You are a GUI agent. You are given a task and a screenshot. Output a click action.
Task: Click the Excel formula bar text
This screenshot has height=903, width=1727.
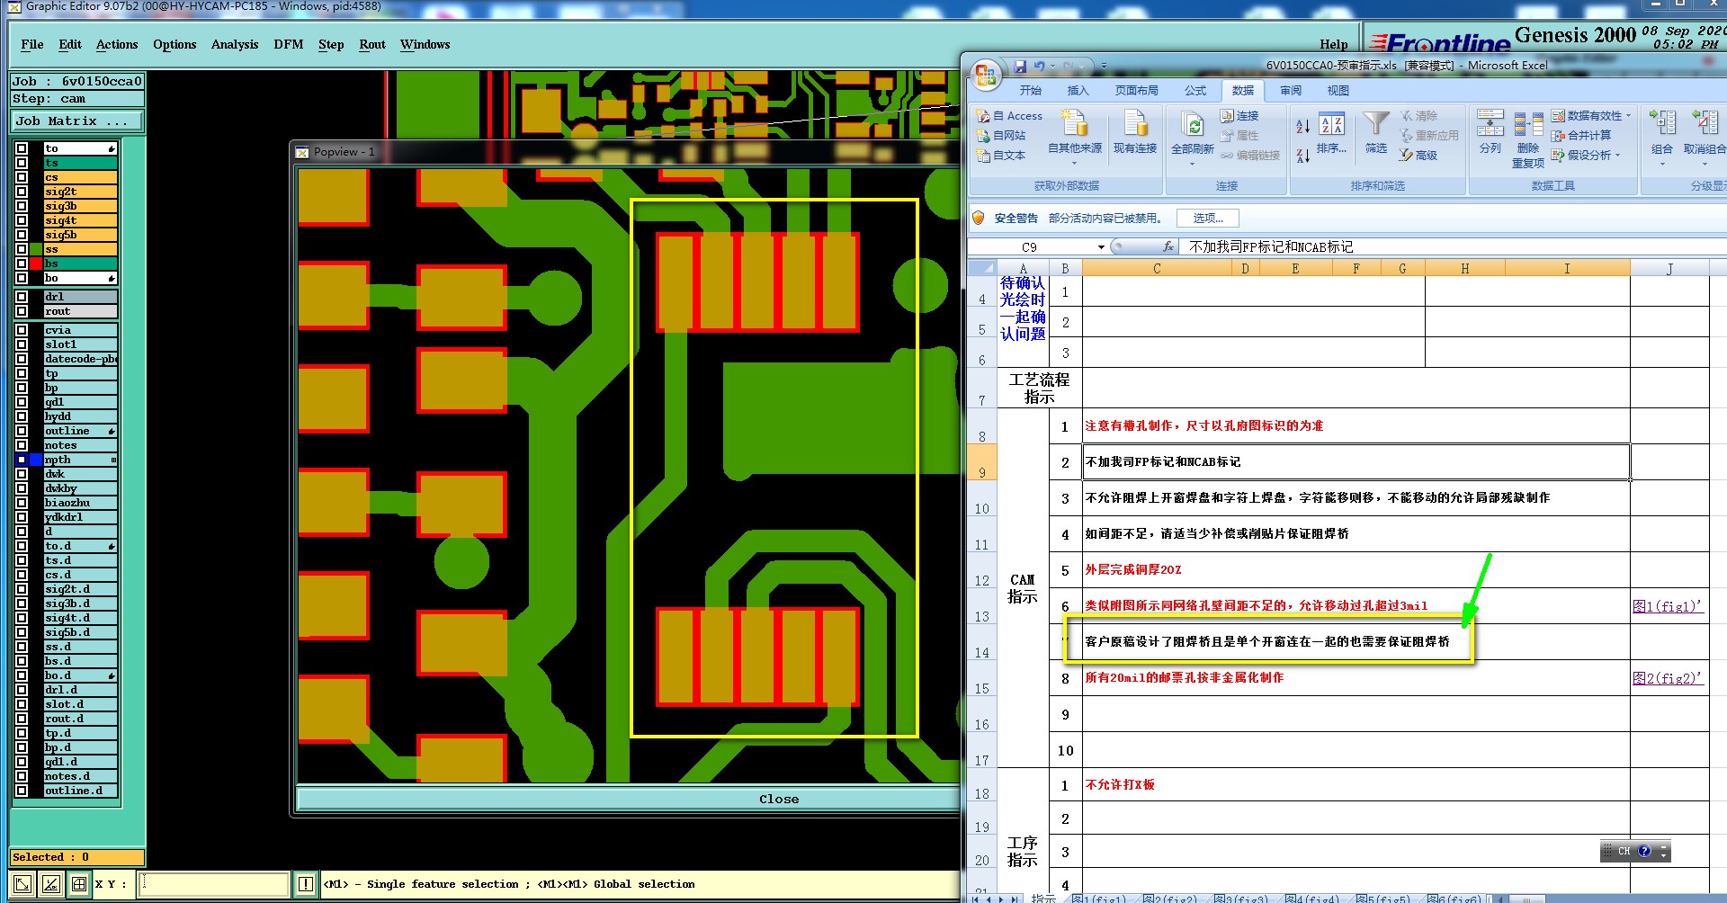click(x=1271, y=246)
